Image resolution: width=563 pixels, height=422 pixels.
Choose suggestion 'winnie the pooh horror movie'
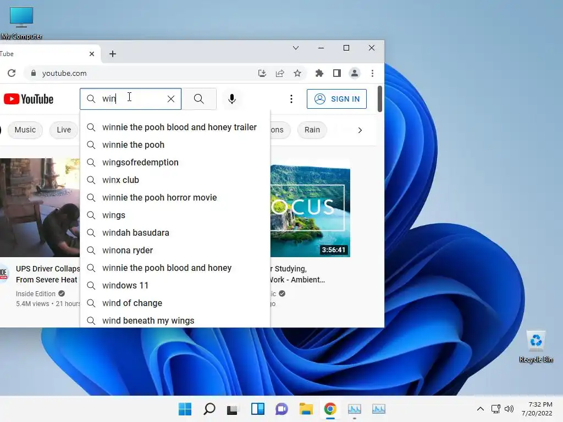(175, 197)
